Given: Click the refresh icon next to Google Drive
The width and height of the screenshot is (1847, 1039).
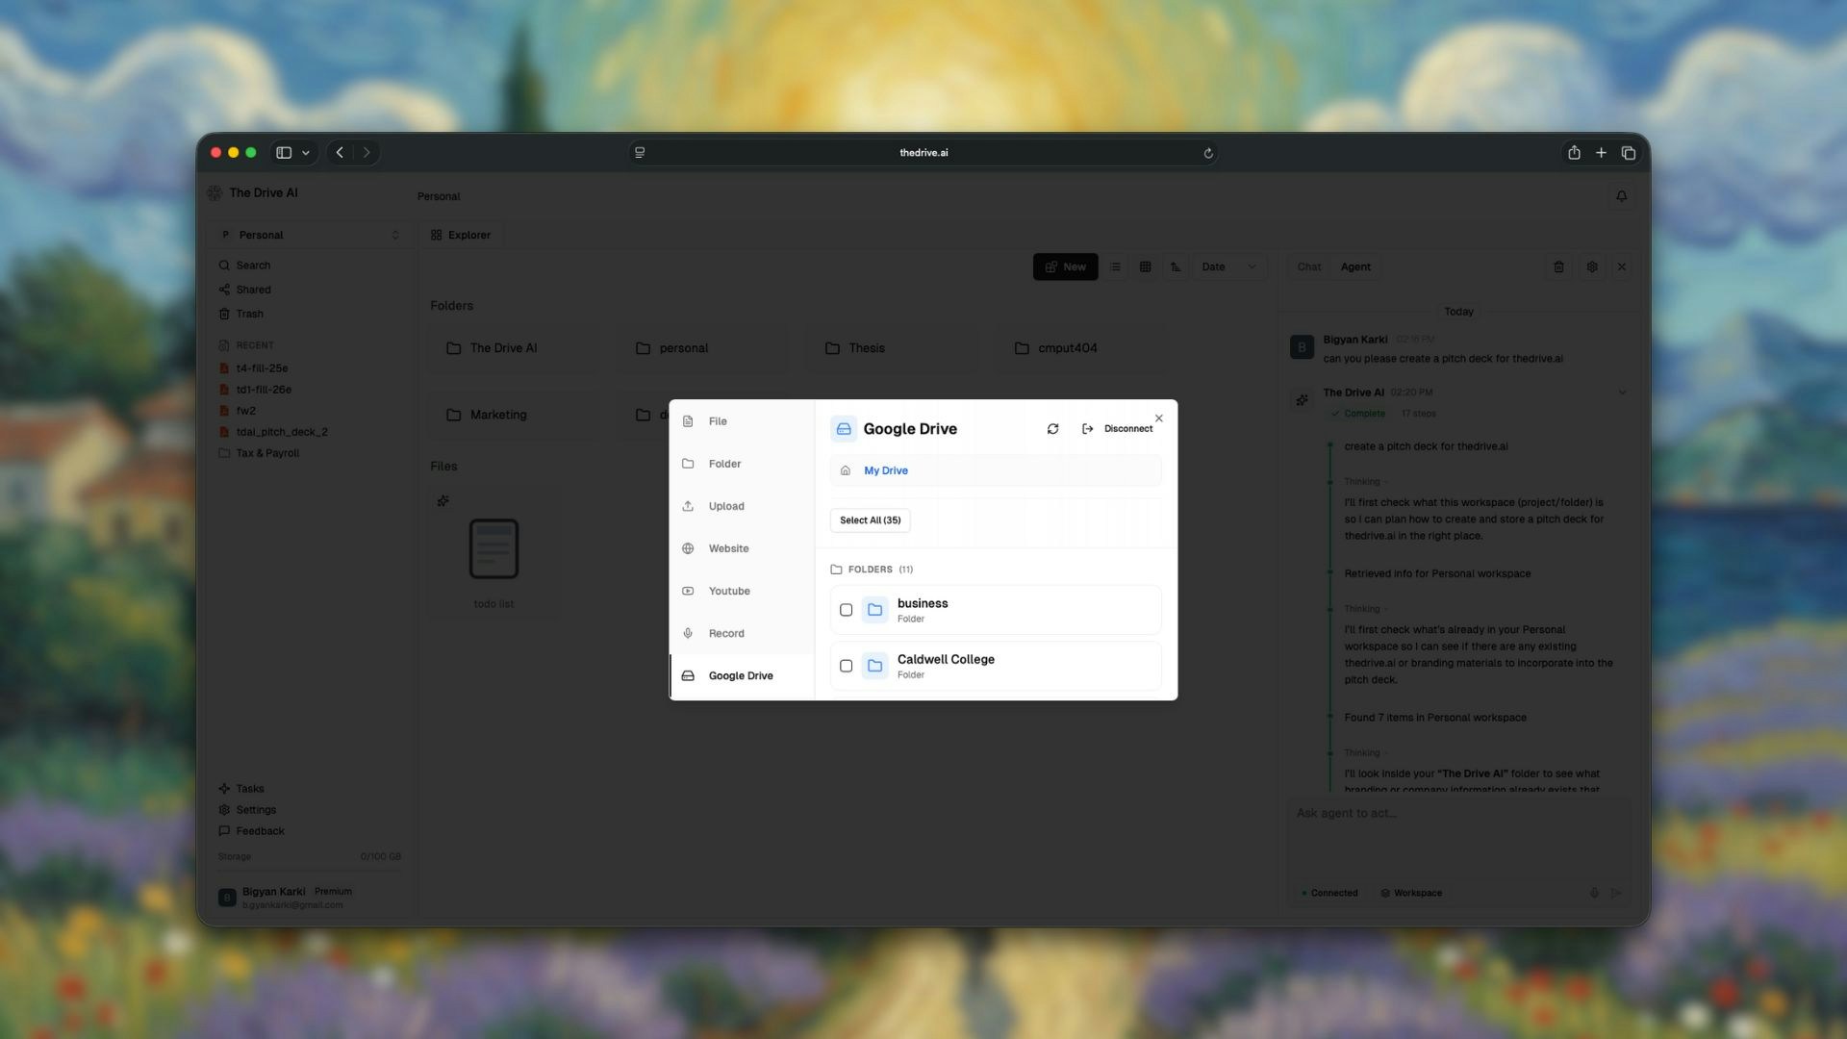Looking at the screenshot, I should click(x=1053, y=429).
